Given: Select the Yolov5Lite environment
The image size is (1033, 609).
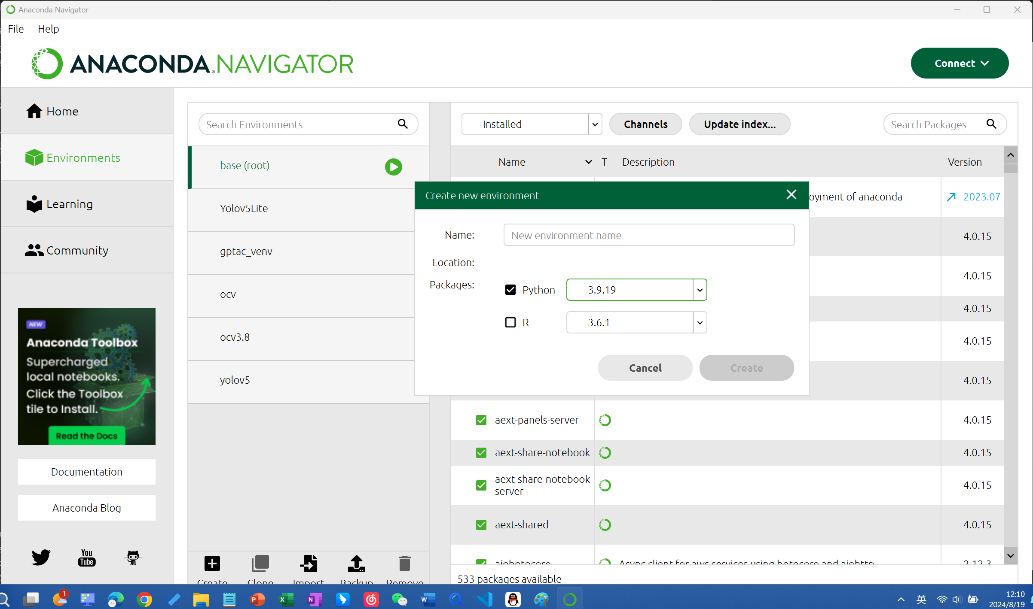Looking at the screenshot, I should (302, 210).
